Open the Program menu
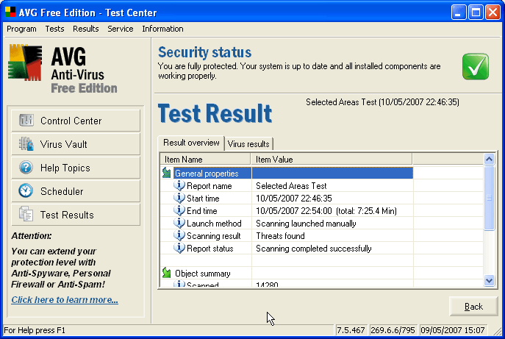 pyautogui.click(x=21, y=29)
